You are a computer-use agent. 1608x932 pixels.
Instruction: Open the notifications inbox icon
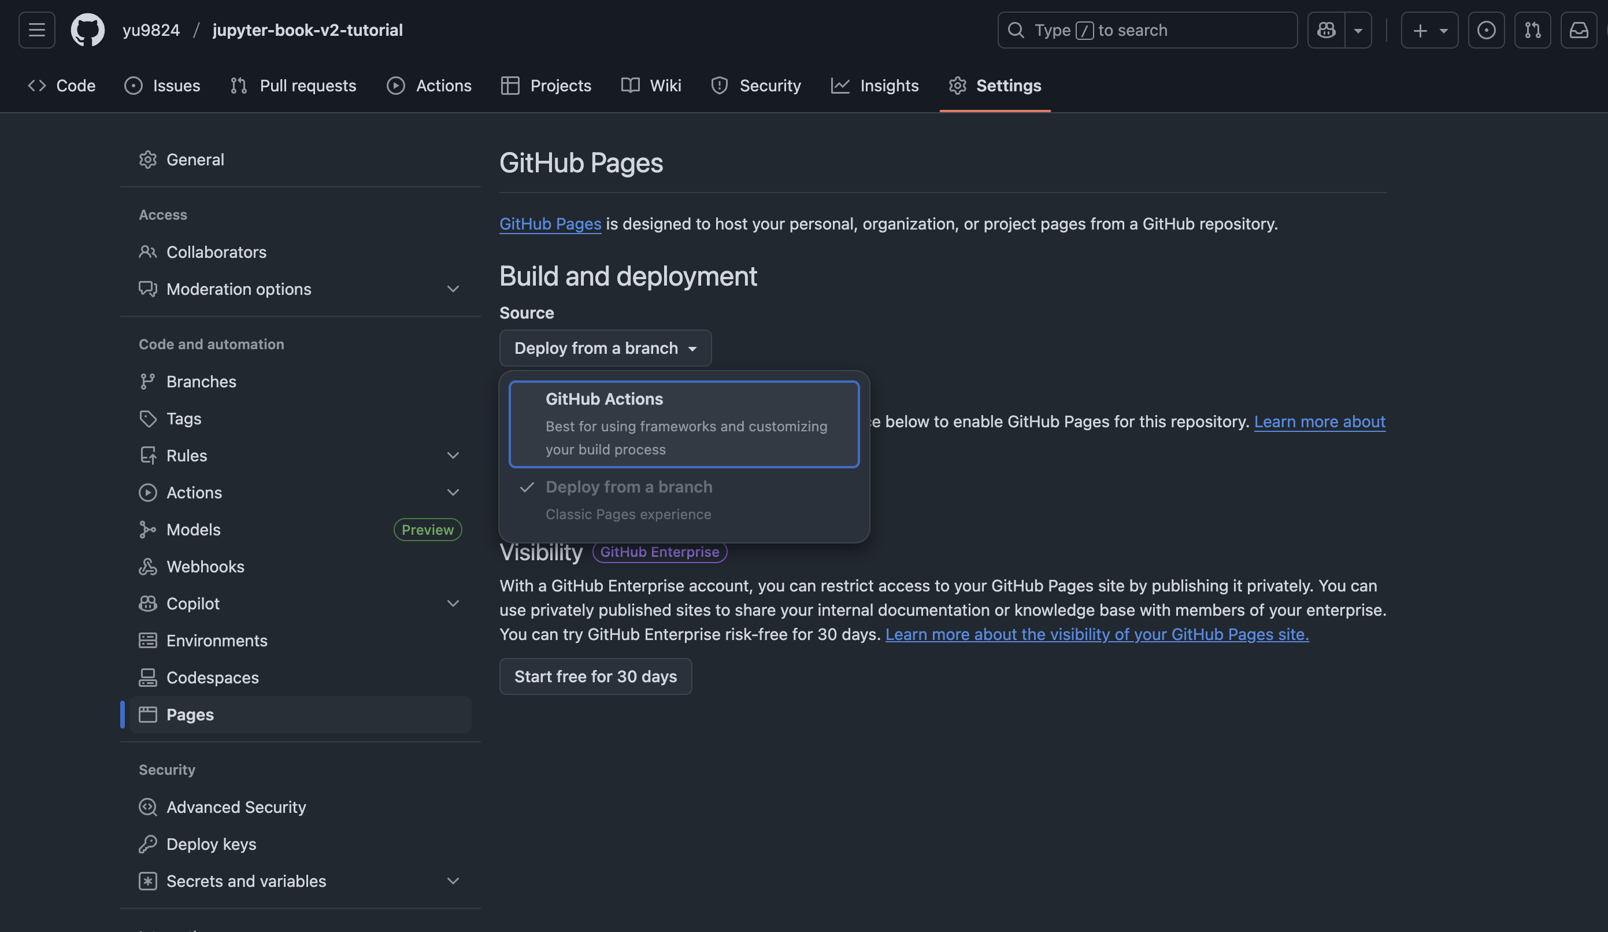click(1579, 30)
